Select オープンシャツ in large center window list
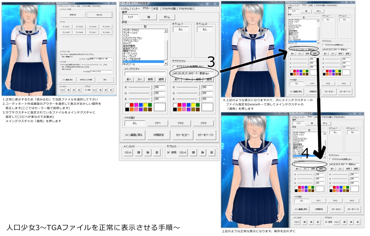 click(130, 54)
